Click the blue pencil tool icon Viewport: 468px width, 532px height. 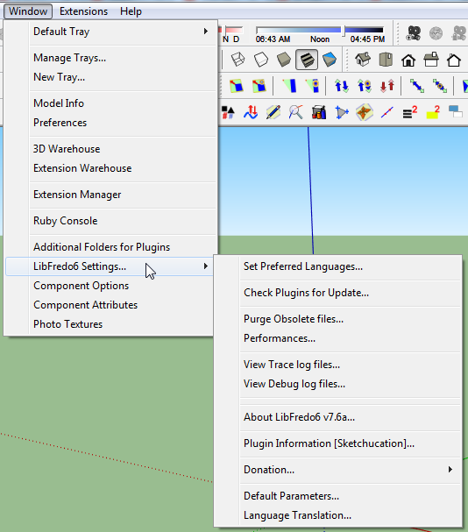point(273,112)
